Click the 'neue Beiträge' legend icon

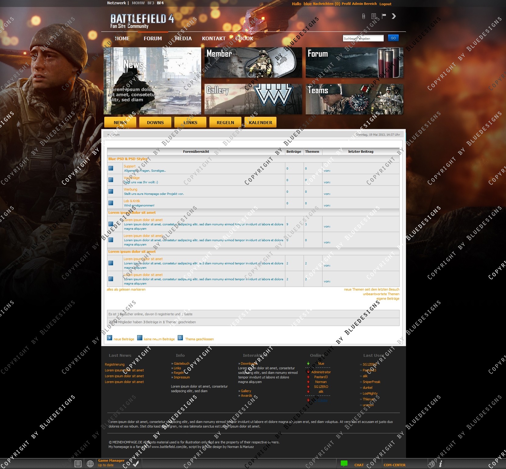pyautogui.click(x=110, y=338)
